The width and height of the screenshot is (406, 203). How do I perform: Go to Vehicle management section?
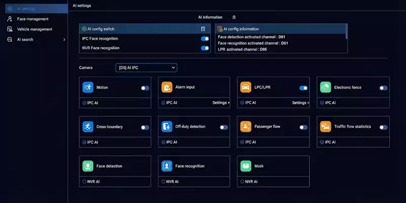point(35,29)
